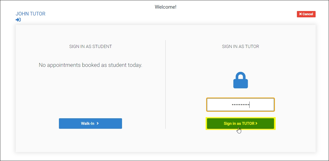This screenshot has height=161, width=329.
Task: Click the sign-in arrow icon below JOHN TUTOR
Action: (x=18, y=20)
